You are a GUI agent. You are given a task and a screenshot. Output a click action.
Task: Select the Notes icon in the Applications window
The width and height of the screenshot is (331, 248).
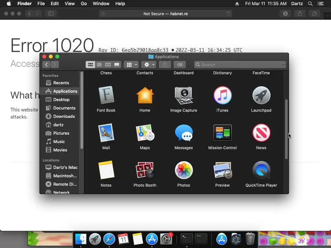click(x=106, y=170)
